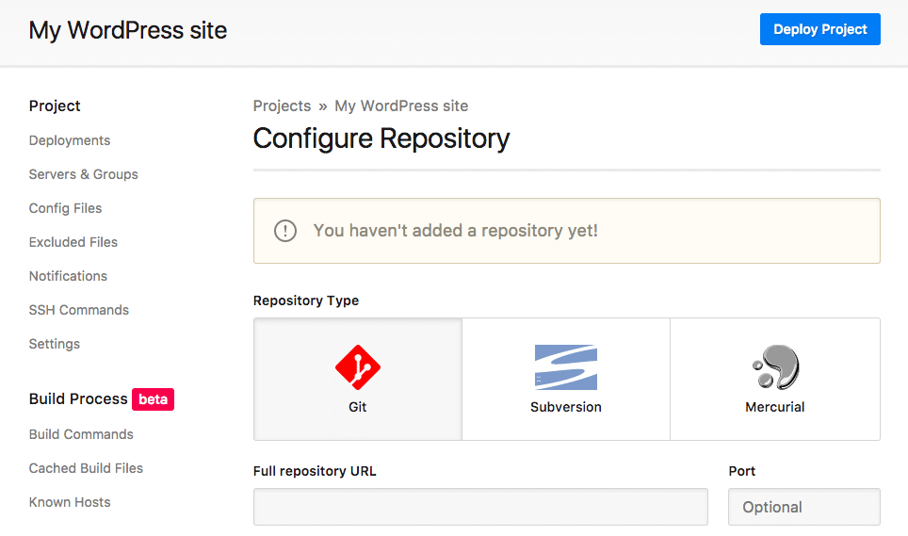Open Build Commands page
Screen dimensions: 908x536
pos(81,434)
